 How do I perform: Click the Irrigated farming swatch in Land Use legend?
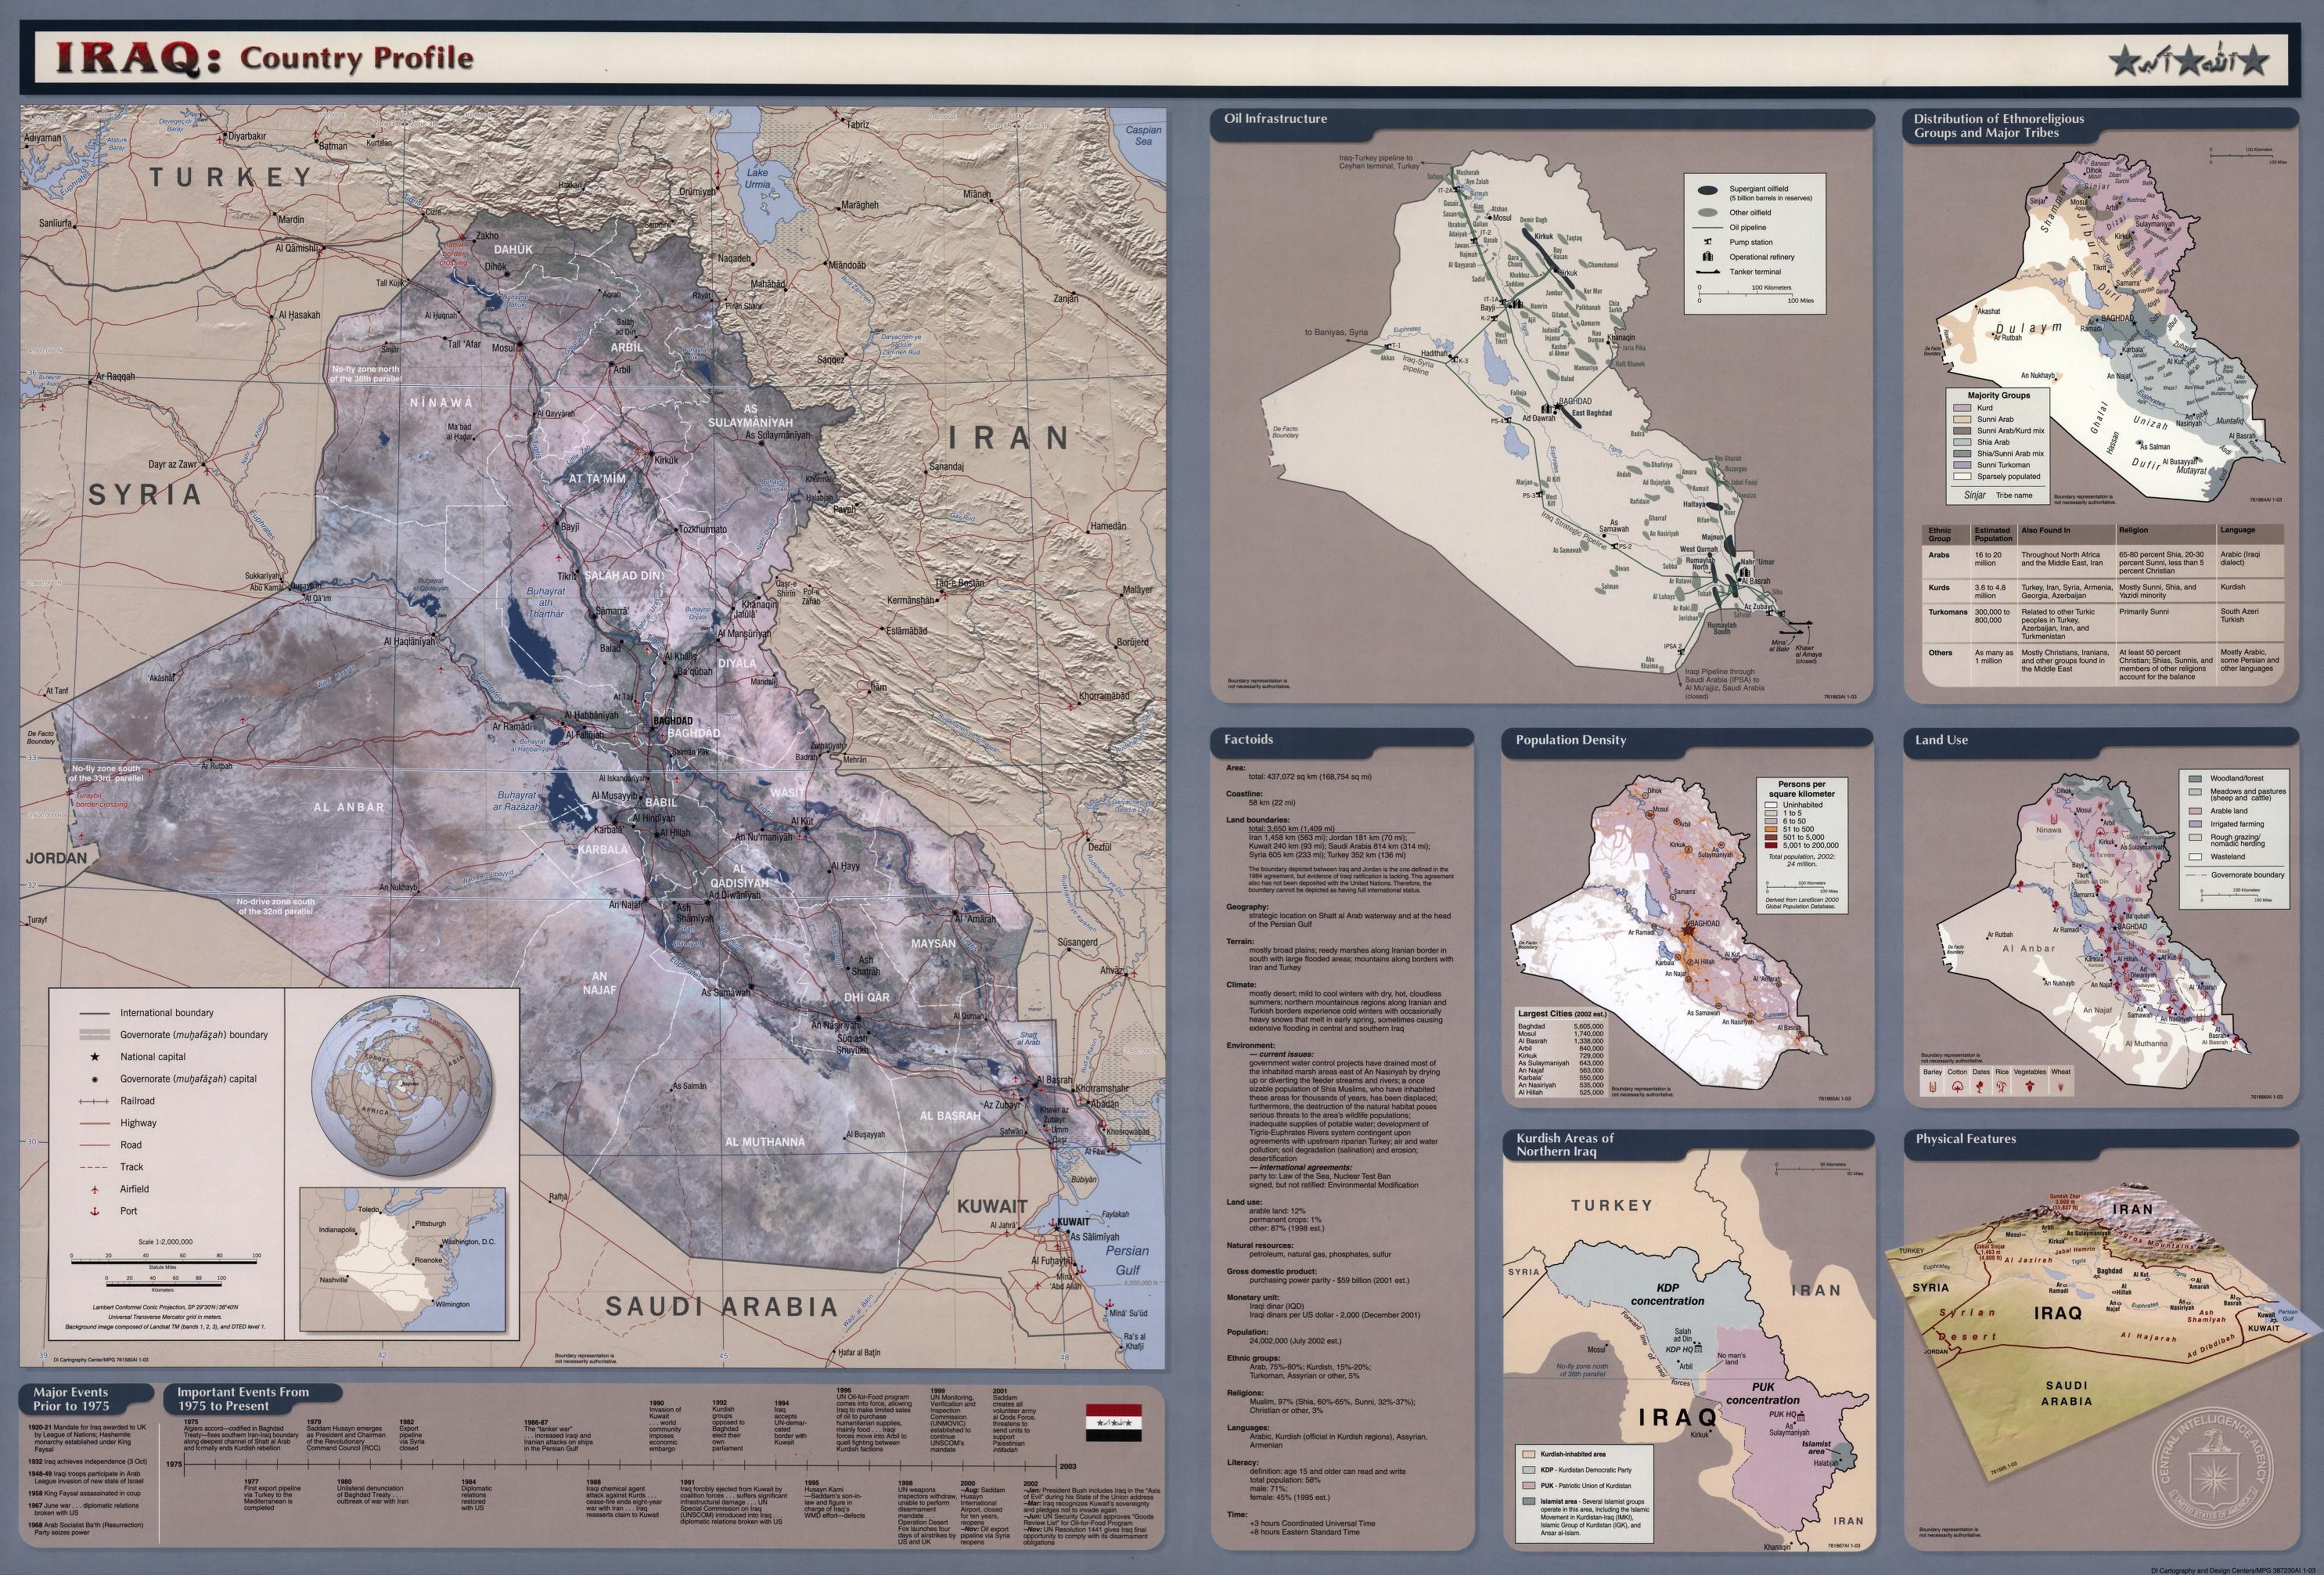pos(2194,824)
